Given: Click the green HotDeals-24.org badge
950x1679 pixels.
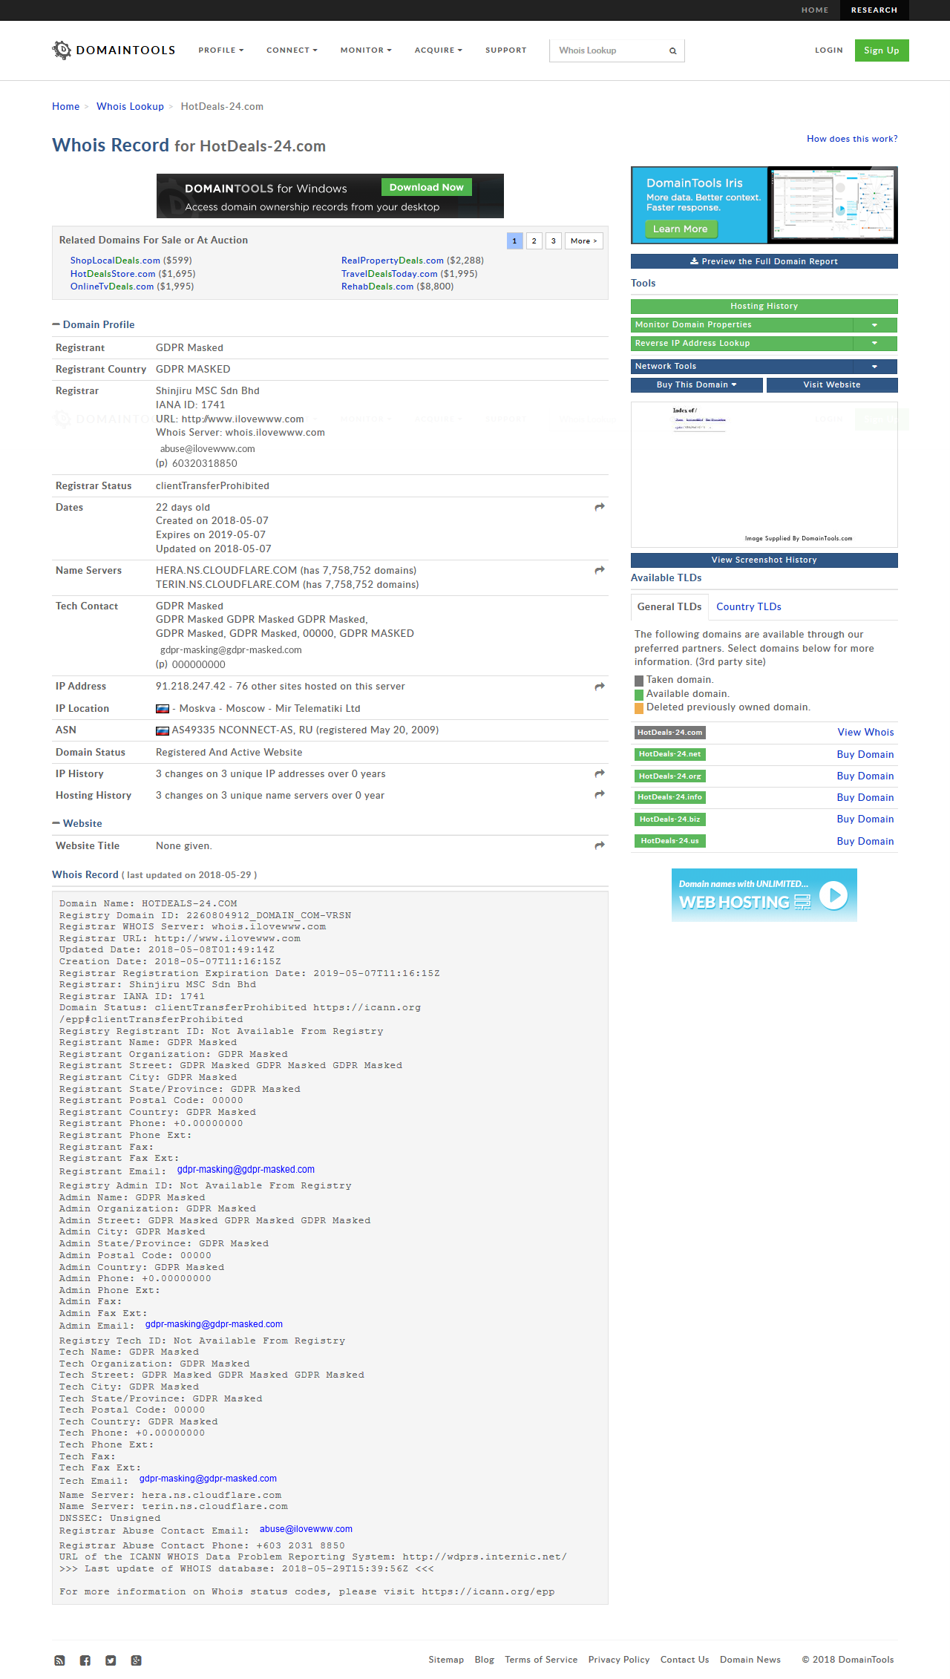Looking at the screenshot, I should tap(670, 776).
